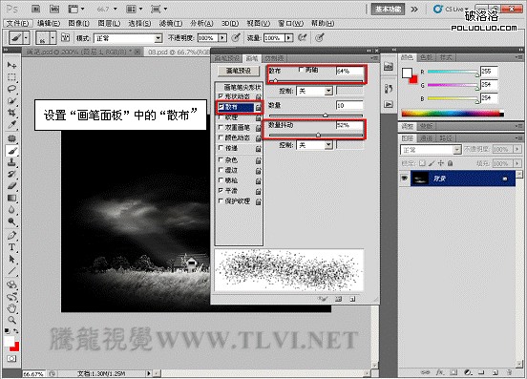Image resolution: width=527 pixels, height=379 pixels.
Task: Select the Line shape tool
Action: [x=11, y=271]
